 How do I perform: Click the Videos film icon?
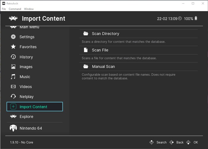[x=13, y=87]
